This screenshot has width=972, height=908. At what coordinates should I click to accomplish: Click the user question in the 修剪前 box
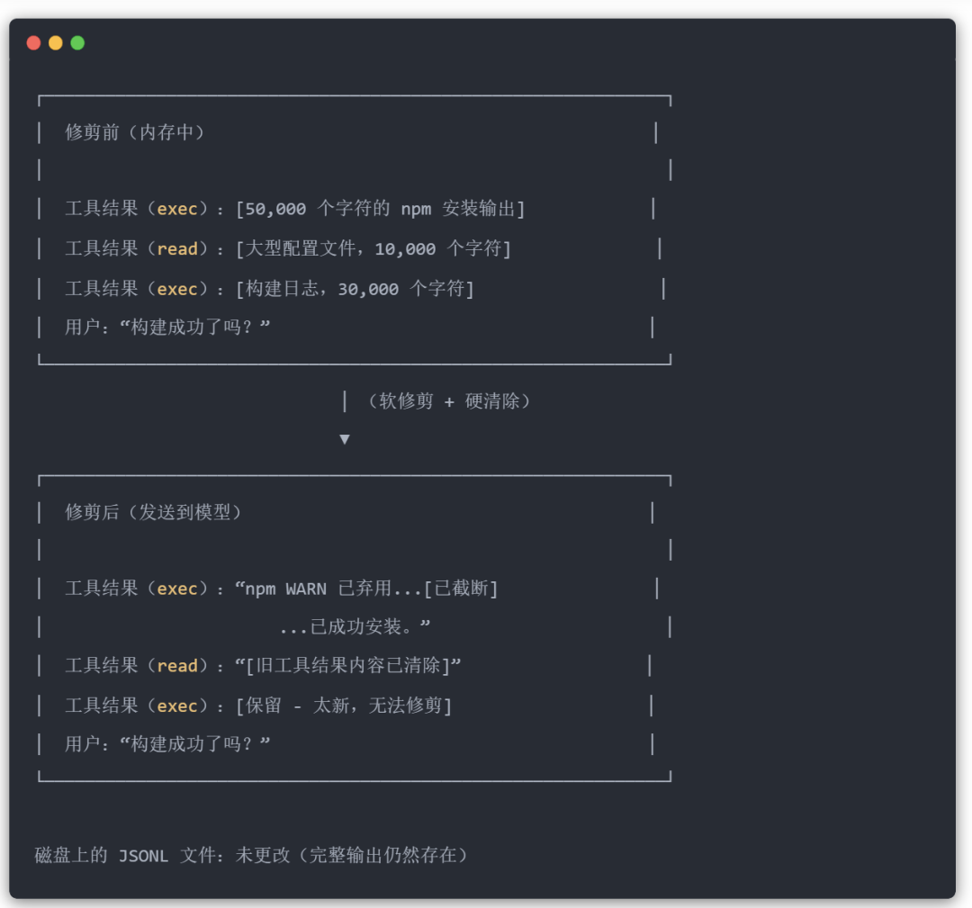[167, 327]
